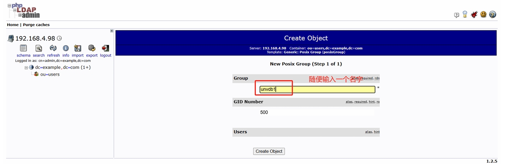Click the red bug report icon
This screenshot has height=167, width=505.
point(474,15)
